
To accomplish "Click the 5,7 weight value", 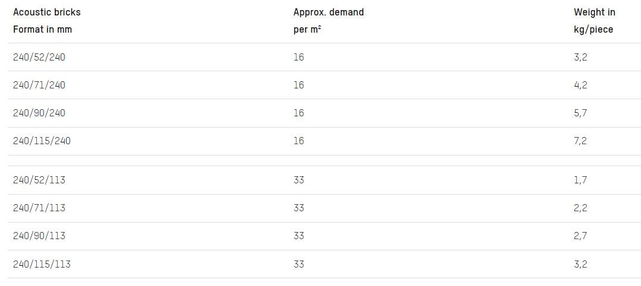I will 580,113.
